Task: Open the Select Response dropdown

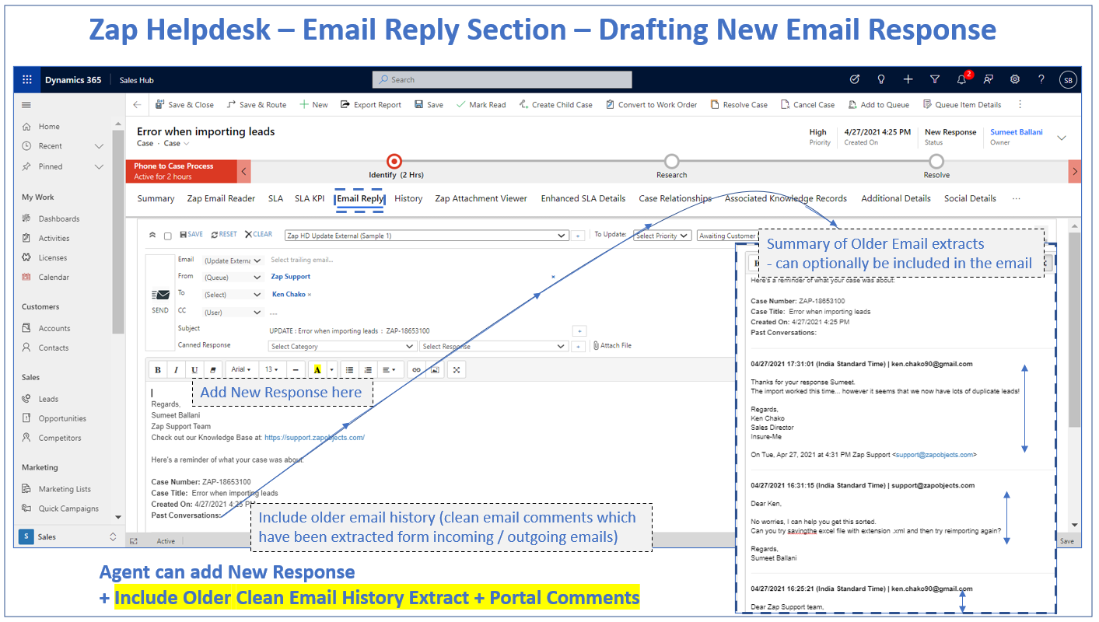Action: pyautogui.click(x=494, y=346)
